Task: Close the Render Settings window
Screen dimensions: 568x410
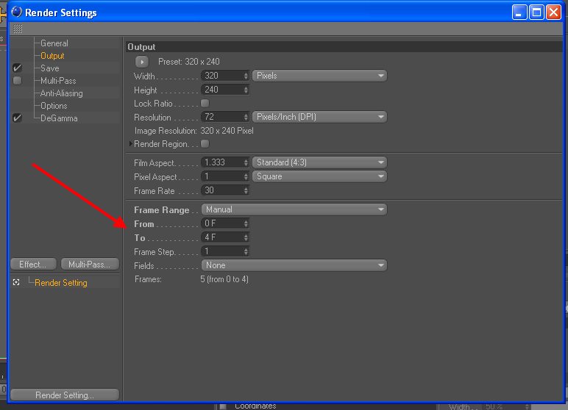Action: point(553,12)
